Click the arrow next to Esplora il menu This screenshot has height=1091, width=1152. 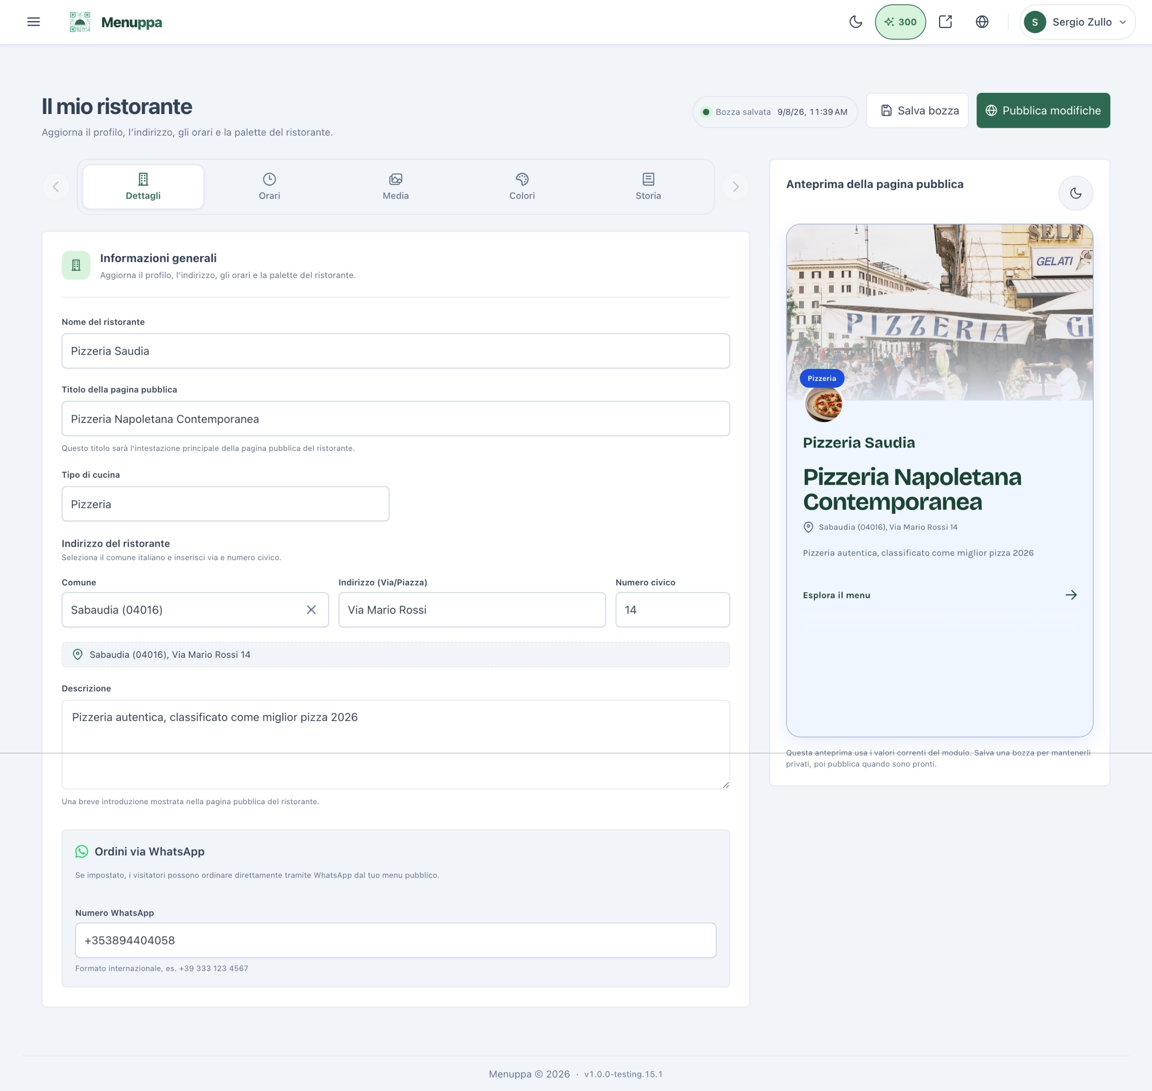point(1070,595)
